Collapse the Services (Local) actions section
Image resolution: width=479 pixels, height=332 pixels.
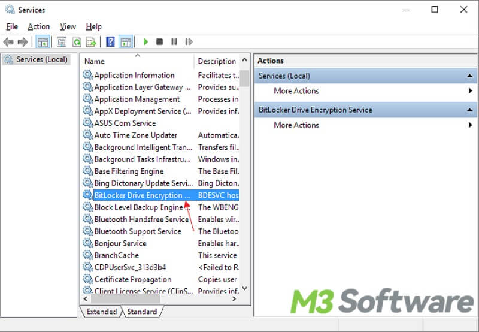(x=469, y=76)
